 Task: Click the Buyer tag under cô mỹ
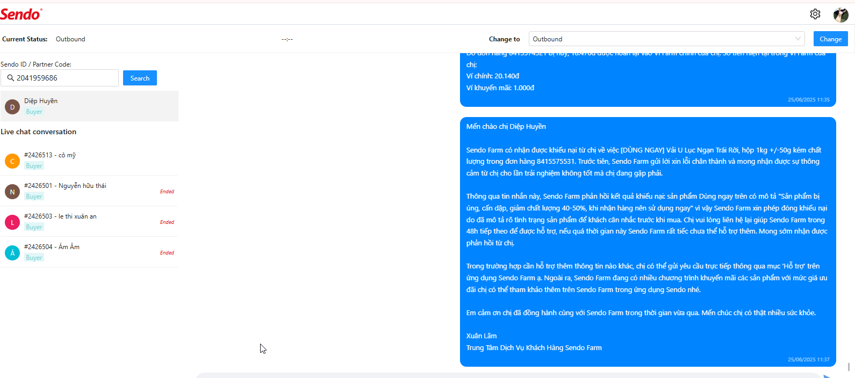tap(34, 166)
